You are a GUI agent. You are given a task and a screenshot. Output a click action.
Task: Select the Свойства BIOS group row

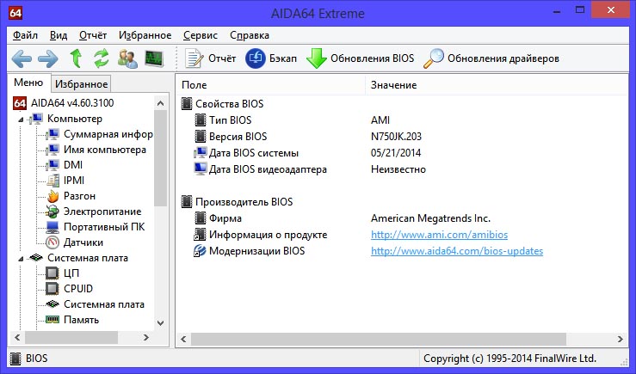222,104
